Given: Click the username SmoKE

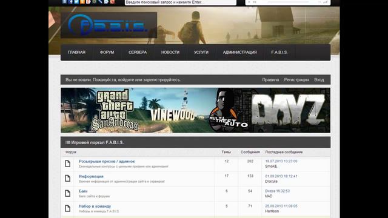Looking at the screenshot, I should tap(271, 167).
